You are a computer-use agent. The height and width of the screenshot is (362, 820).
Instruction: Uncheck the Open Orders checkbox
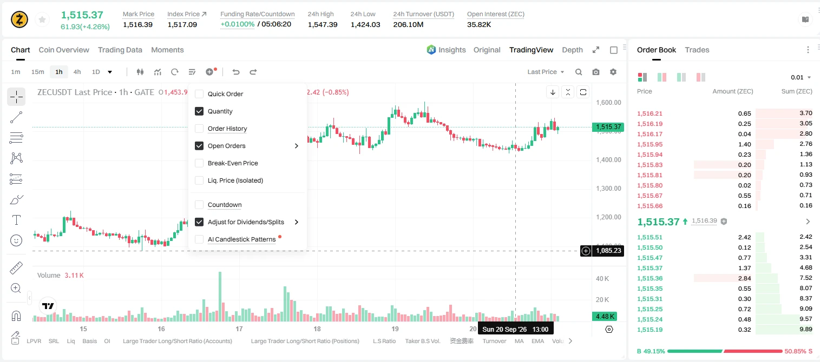click(x=199, y=146)
